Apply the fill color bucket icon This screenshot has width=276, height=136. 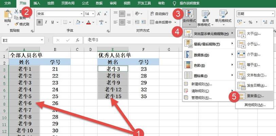click(x=78, y=22)
